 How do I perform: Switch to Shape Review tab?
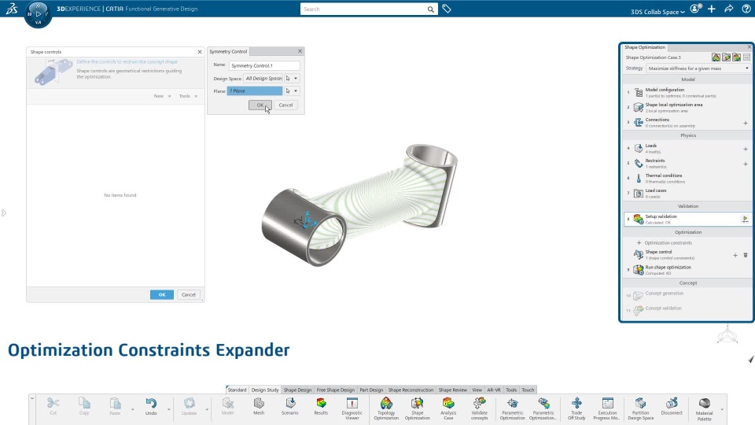pos(453,390)
